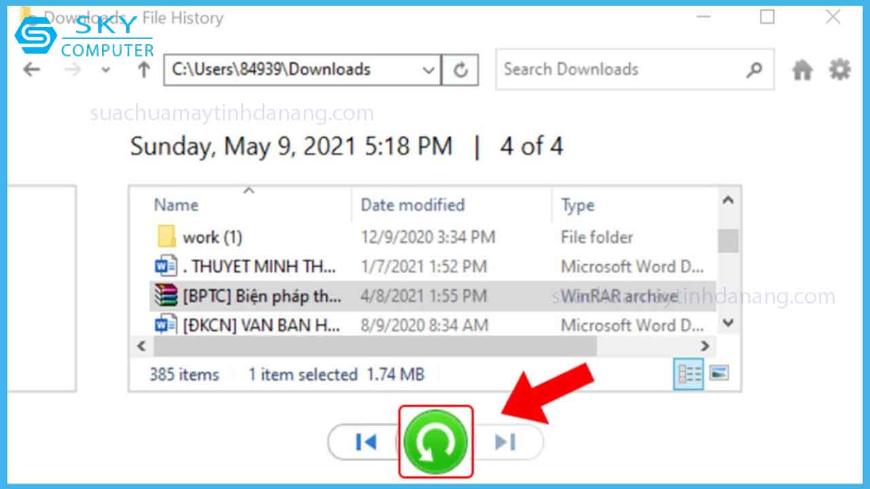Switch to large icons view

pos(718,373)
